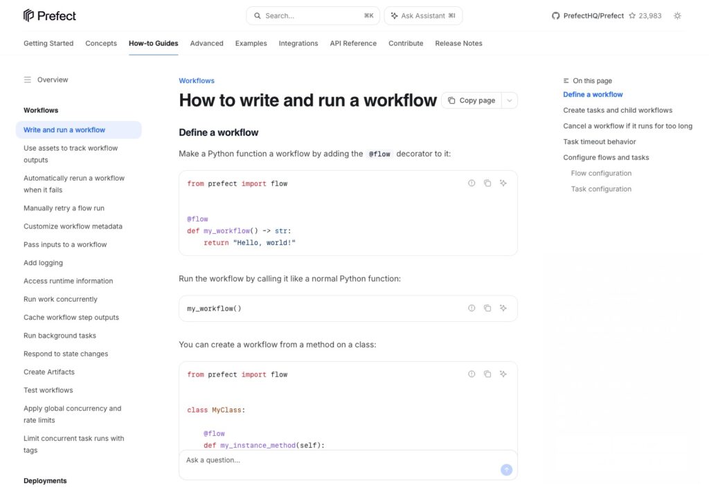Open 'Create Artifacts'

(49, 372)
